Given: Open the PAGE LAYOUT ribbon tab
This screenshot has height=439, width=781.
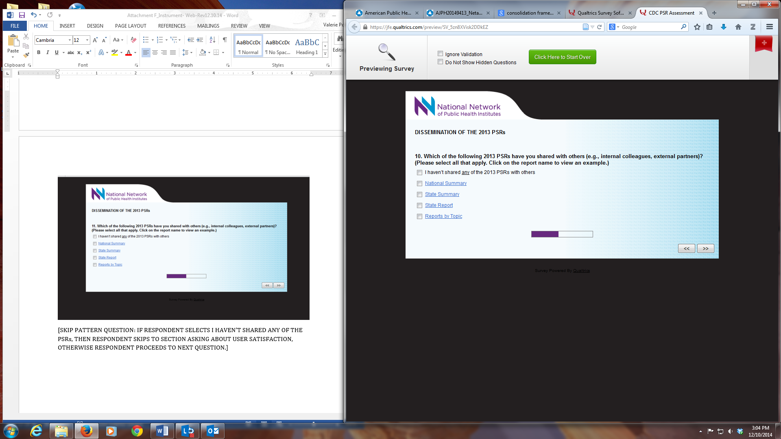Looking at the screenshot, I should tap(130, 26).
